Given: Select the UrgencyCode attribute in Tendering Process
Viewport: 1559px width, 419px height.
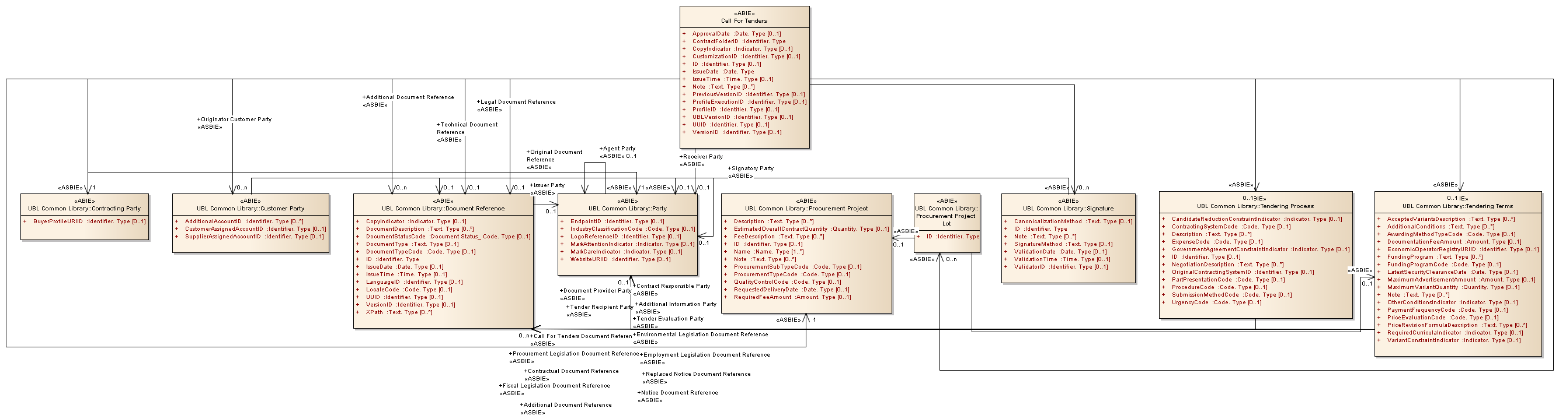Looking at the screenshot, I should (1216, 302).
